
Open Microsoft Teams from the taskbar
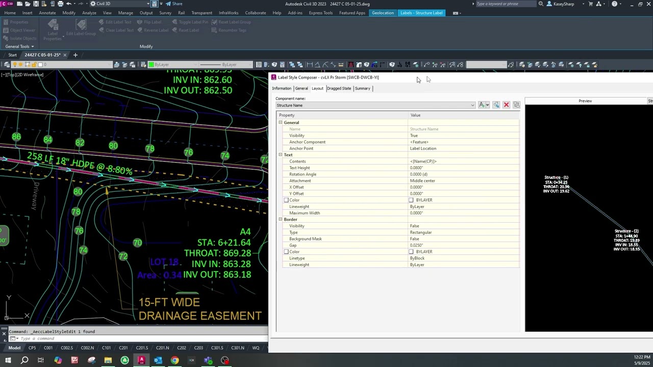[x=208, y=360]
